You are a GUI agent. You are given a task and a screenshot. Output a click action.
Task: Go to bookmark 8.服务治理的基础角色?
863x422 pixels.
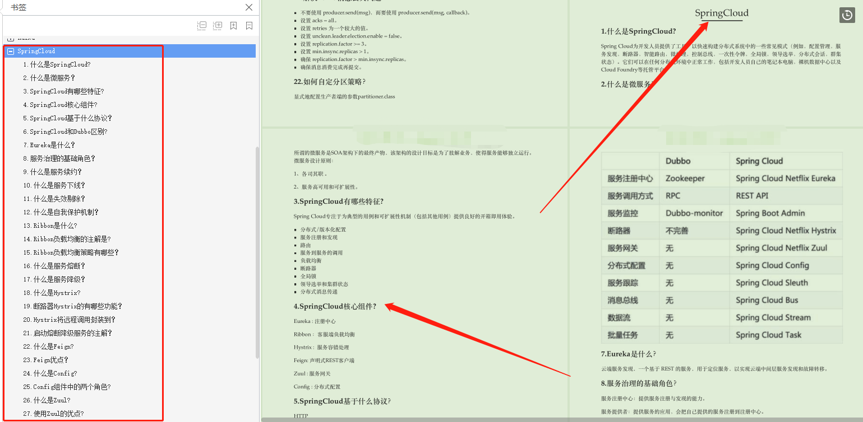pos(59,158)
